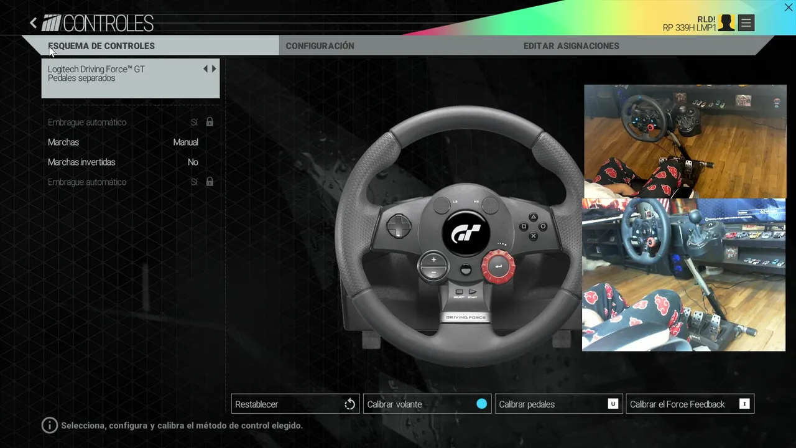The height and width of the screenshot is (448, 796).
Task: Click Calibrar el Force Feedback button
Action: pyautogui.click(x=690, y=404)
